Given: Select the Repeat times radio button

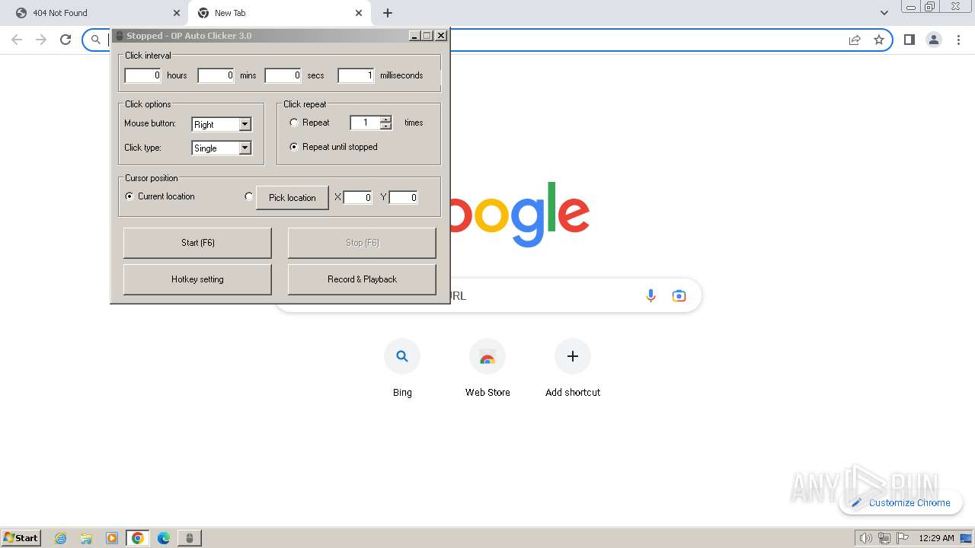Looking at the screenshot, I should point(294,123).
